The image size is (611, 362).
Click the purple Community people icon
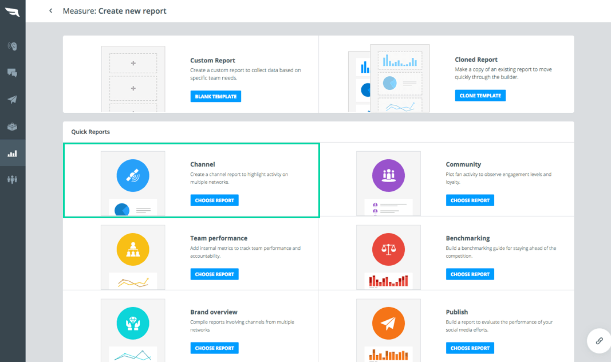388,175
